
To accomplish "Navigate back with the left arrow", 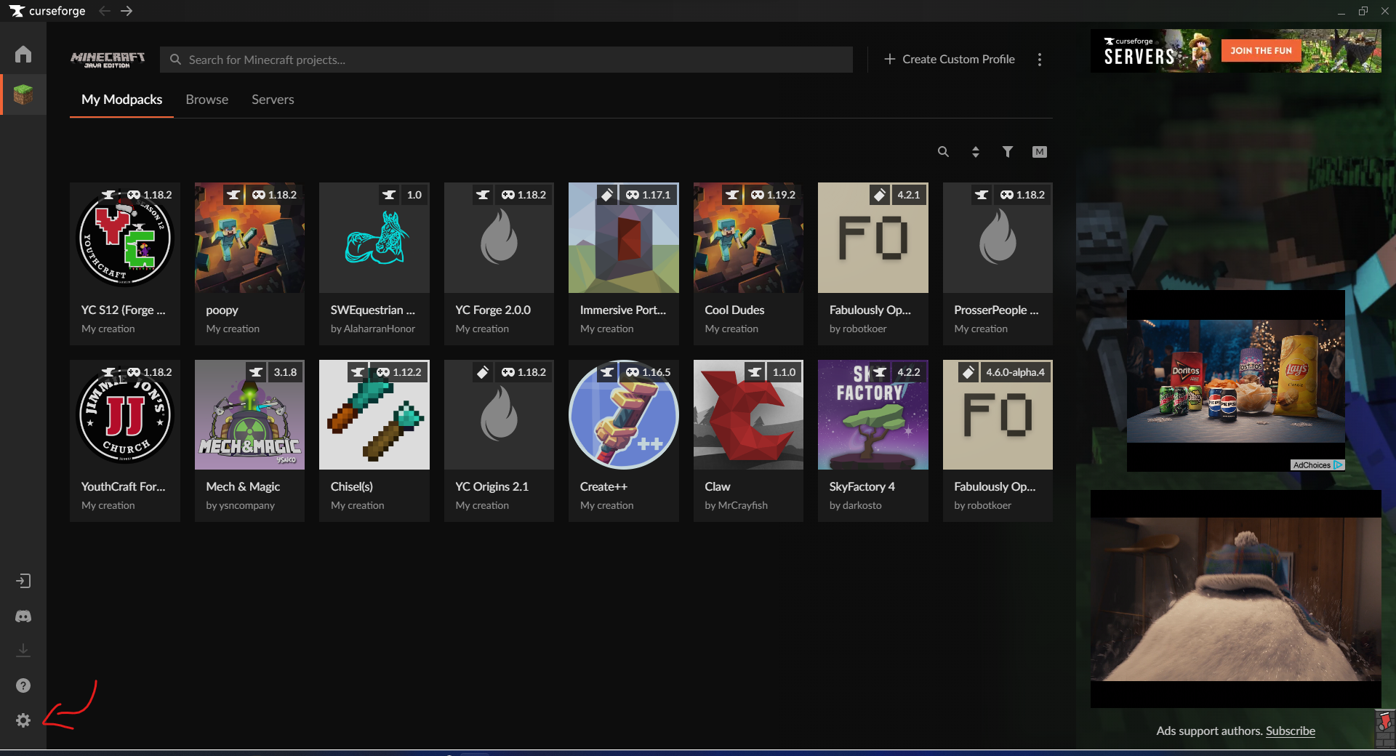I will (x=105, y=11).
